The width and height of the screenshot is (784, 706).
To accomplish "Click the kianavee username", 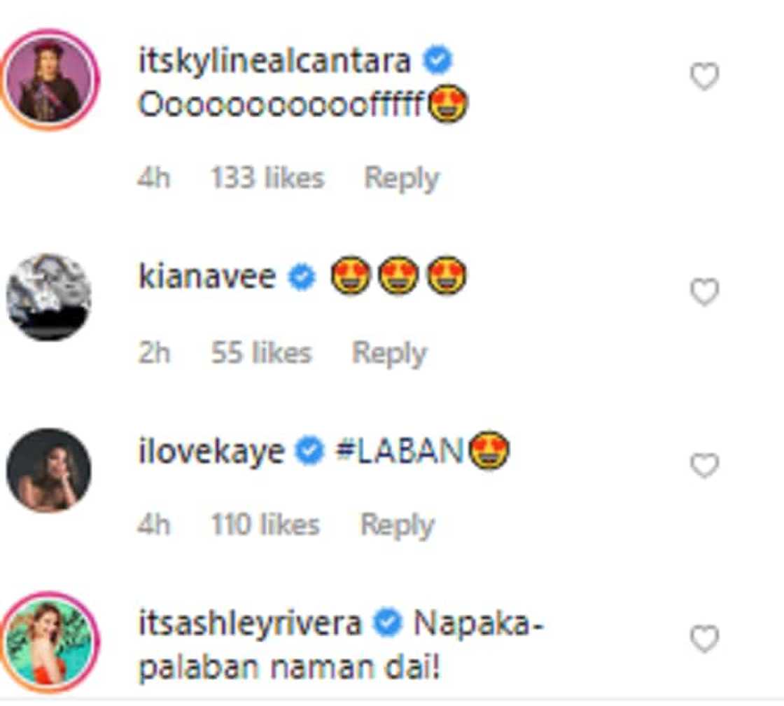I will (x=207, y=278).
